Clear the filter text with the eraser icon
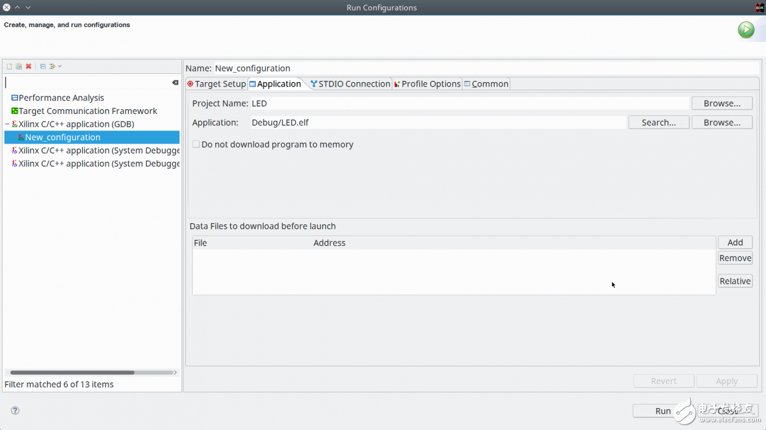The height and width of the screenshot is (430, 766). [175, 83]
